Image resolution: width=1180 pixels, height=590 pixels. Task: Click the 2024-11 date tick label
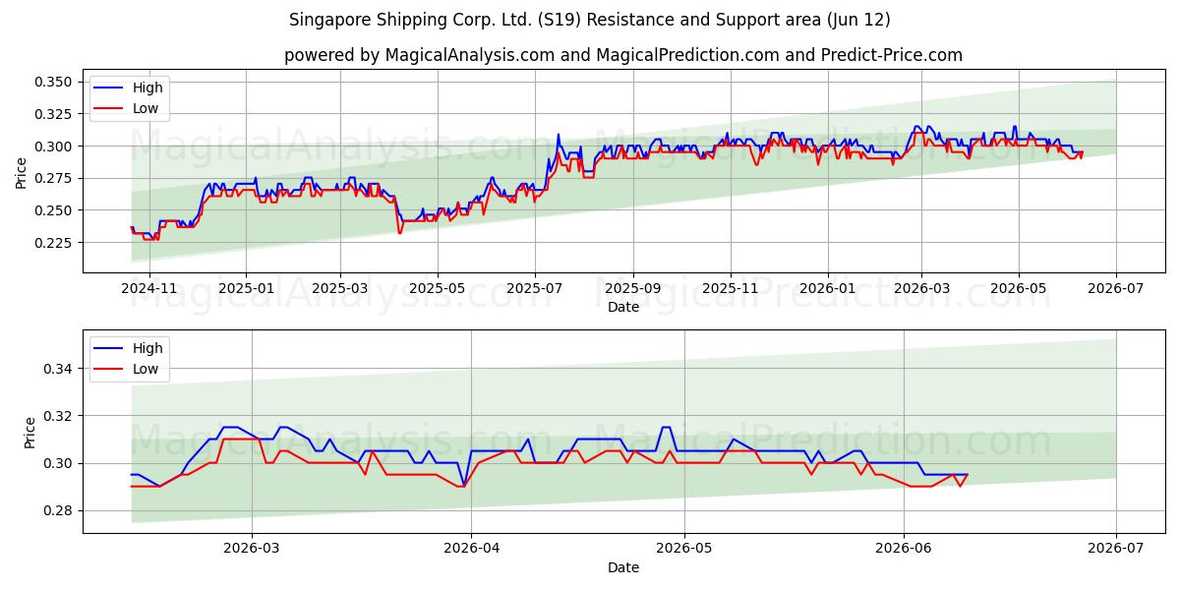149,288
